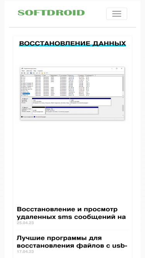Click the Диск 2 label block

26,102
